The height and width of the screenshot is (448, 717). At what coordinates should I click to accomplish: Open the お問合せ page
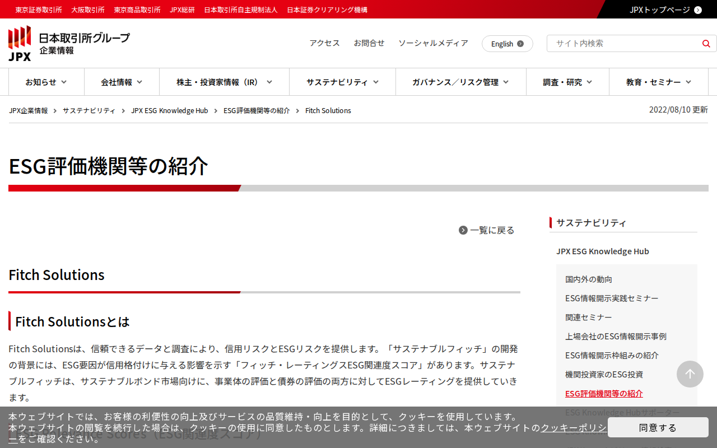[x=369, y=43]
